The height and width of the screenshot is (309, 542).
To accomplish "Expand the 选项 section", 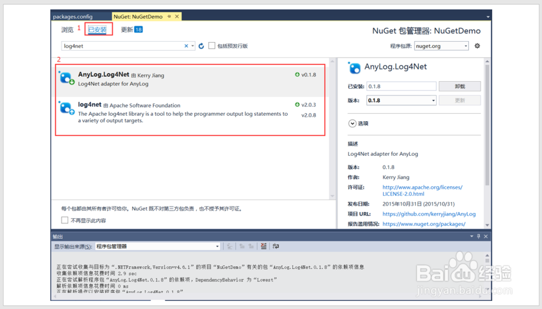I will pyautogui.click(x=352, y=123).
